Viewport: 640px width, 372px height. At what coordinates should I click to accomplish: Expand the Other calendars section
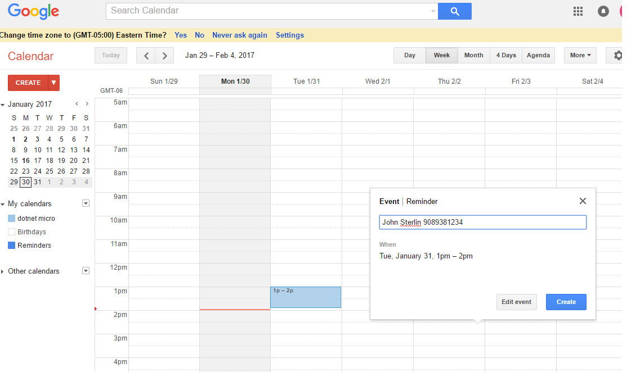pos(2,271)
